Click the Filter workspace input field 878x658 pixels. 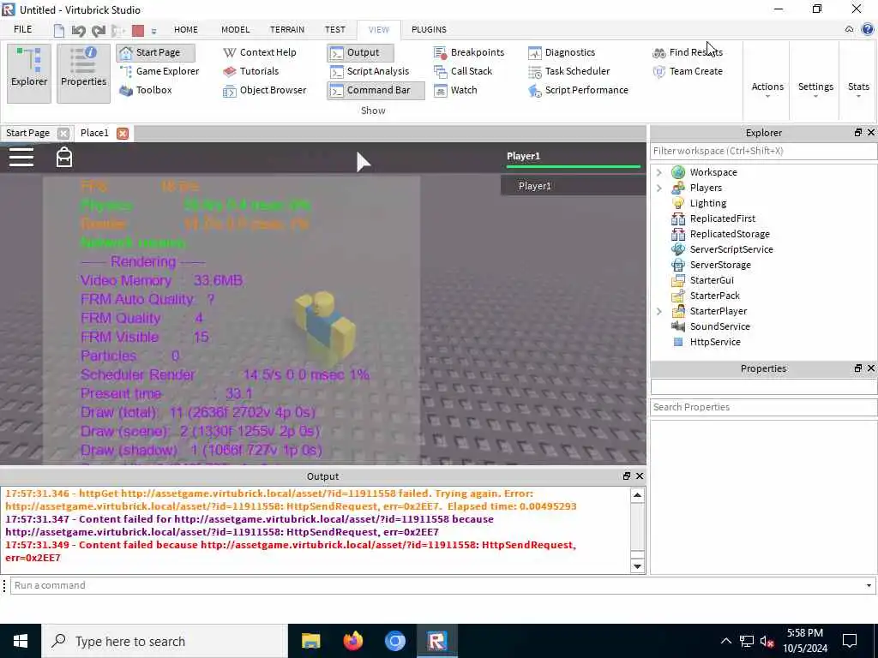(763, 151)
